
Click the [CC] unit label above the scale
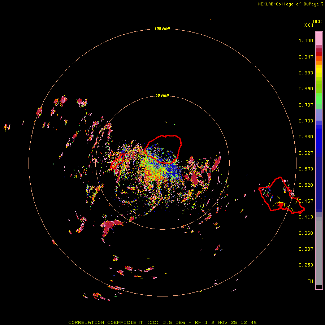(308, 25)
